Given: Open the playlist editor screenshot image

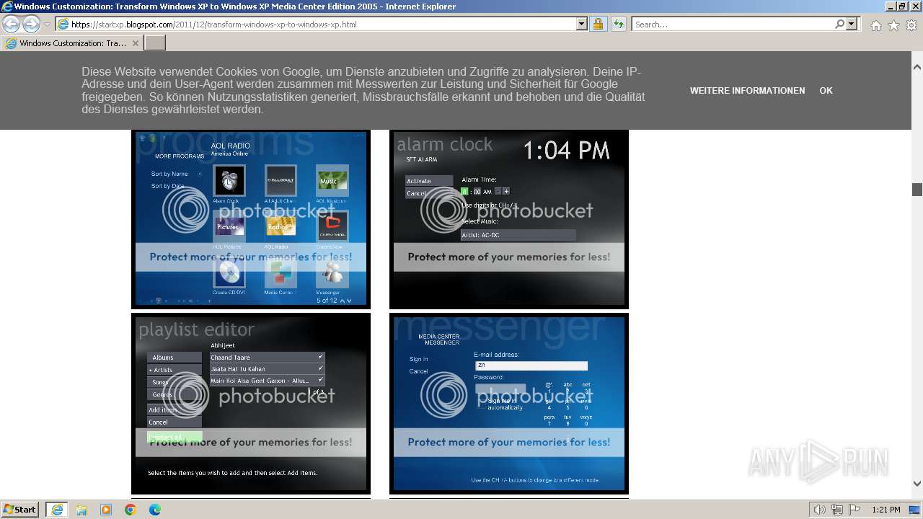Looking at the screenshot, I should pos(251,403).
